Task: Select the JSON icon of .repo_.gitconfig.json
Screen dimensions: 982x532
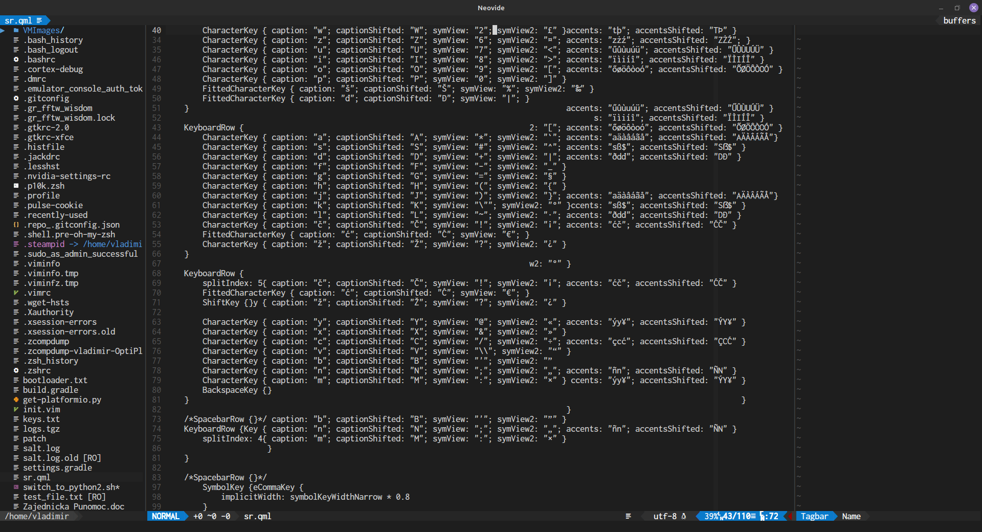Action: coord(15,225)
